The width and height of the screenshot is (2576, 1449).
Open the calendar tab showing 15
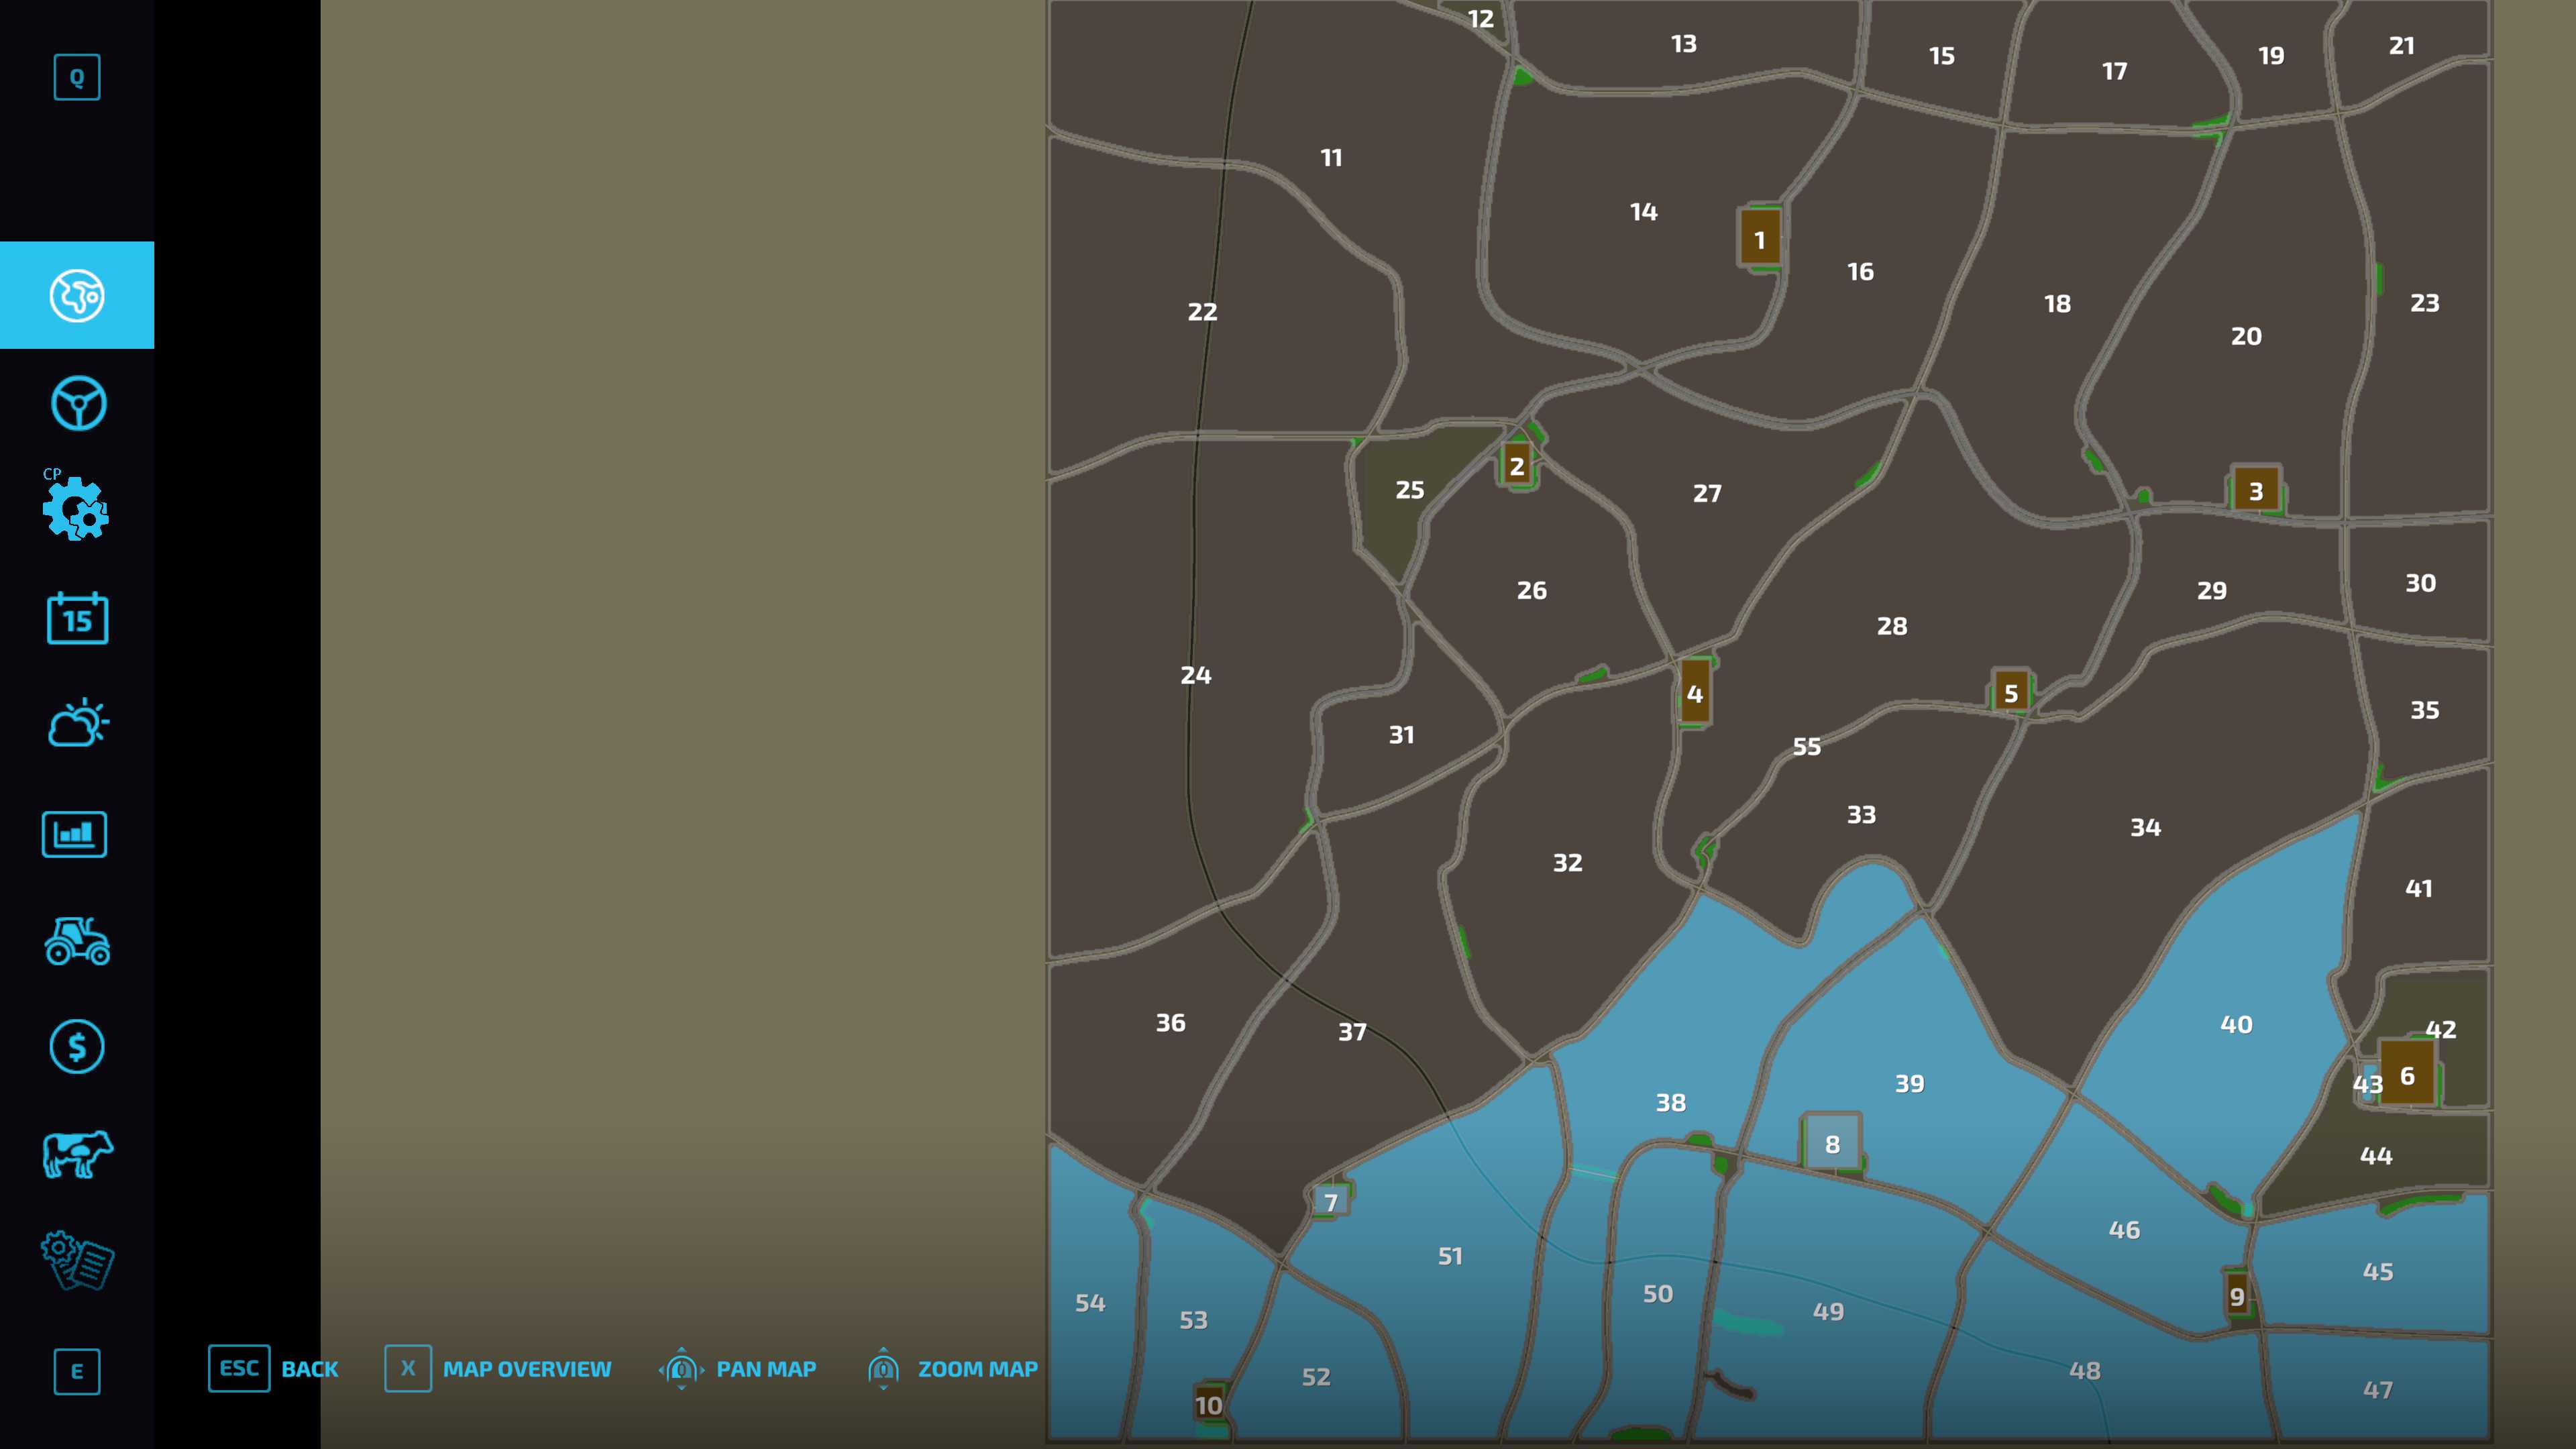77,618
